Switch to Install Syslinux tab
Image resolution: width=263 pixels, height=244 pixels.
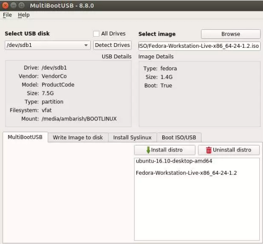(x=132, y=137)
